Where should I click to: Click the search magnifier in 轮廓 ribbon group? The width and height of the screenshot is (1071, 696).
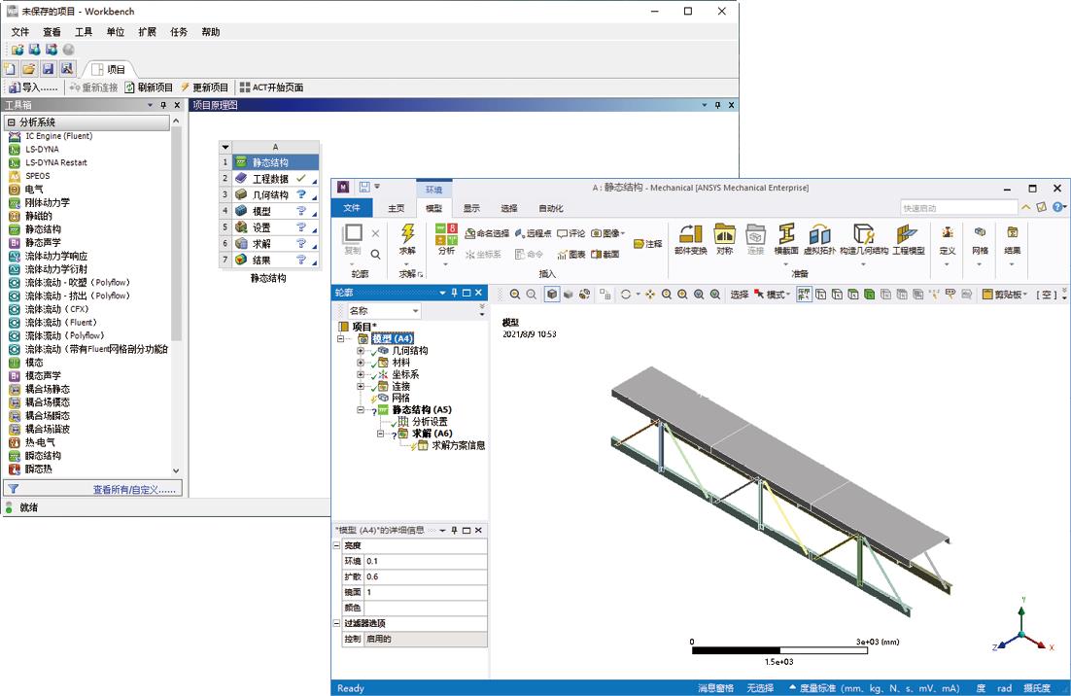click(x=376, y=254)
